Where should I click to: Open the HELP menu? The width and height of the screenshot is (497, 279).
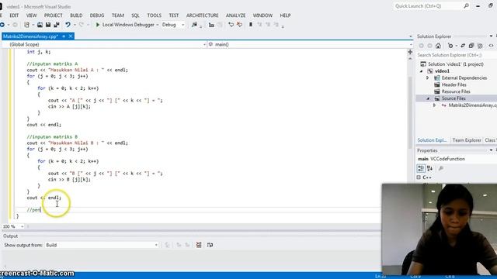285,15
